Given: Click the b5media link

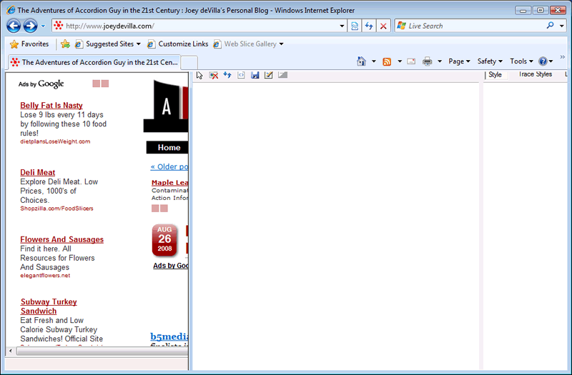Looking at the screenshot, I should point(169,336).
